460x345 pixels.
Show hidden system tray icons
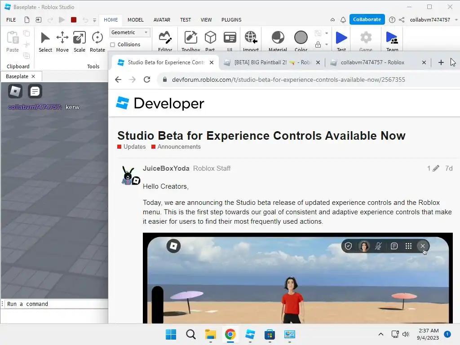click(x=381, y=334)
